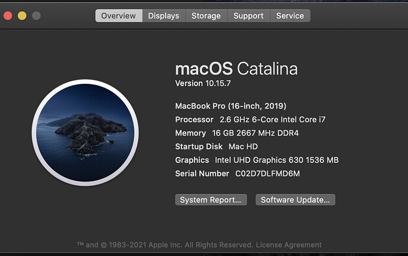Click the macOS Catalina title text
The height and width of the screenshot is (256, 408).
(x=237, y=69)
